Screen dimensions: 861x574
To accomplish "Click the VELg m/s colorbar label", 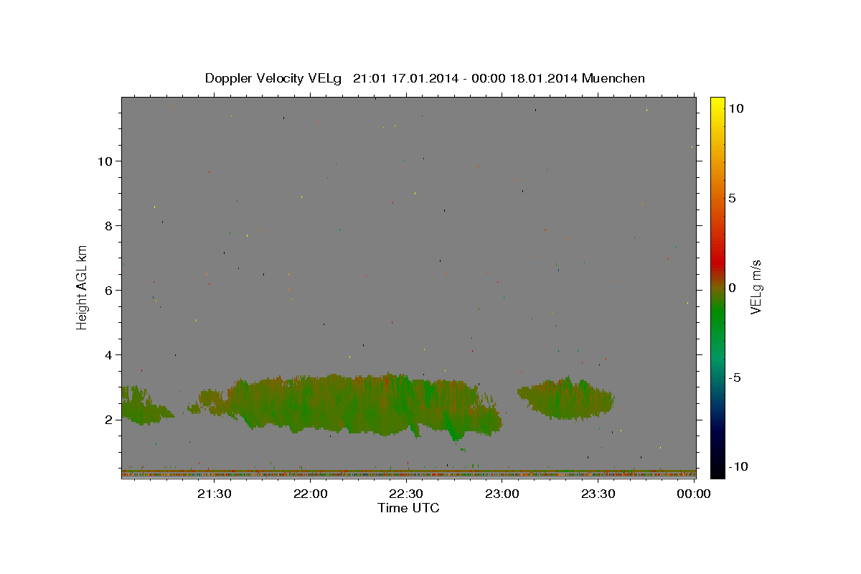I will (756, 287).
